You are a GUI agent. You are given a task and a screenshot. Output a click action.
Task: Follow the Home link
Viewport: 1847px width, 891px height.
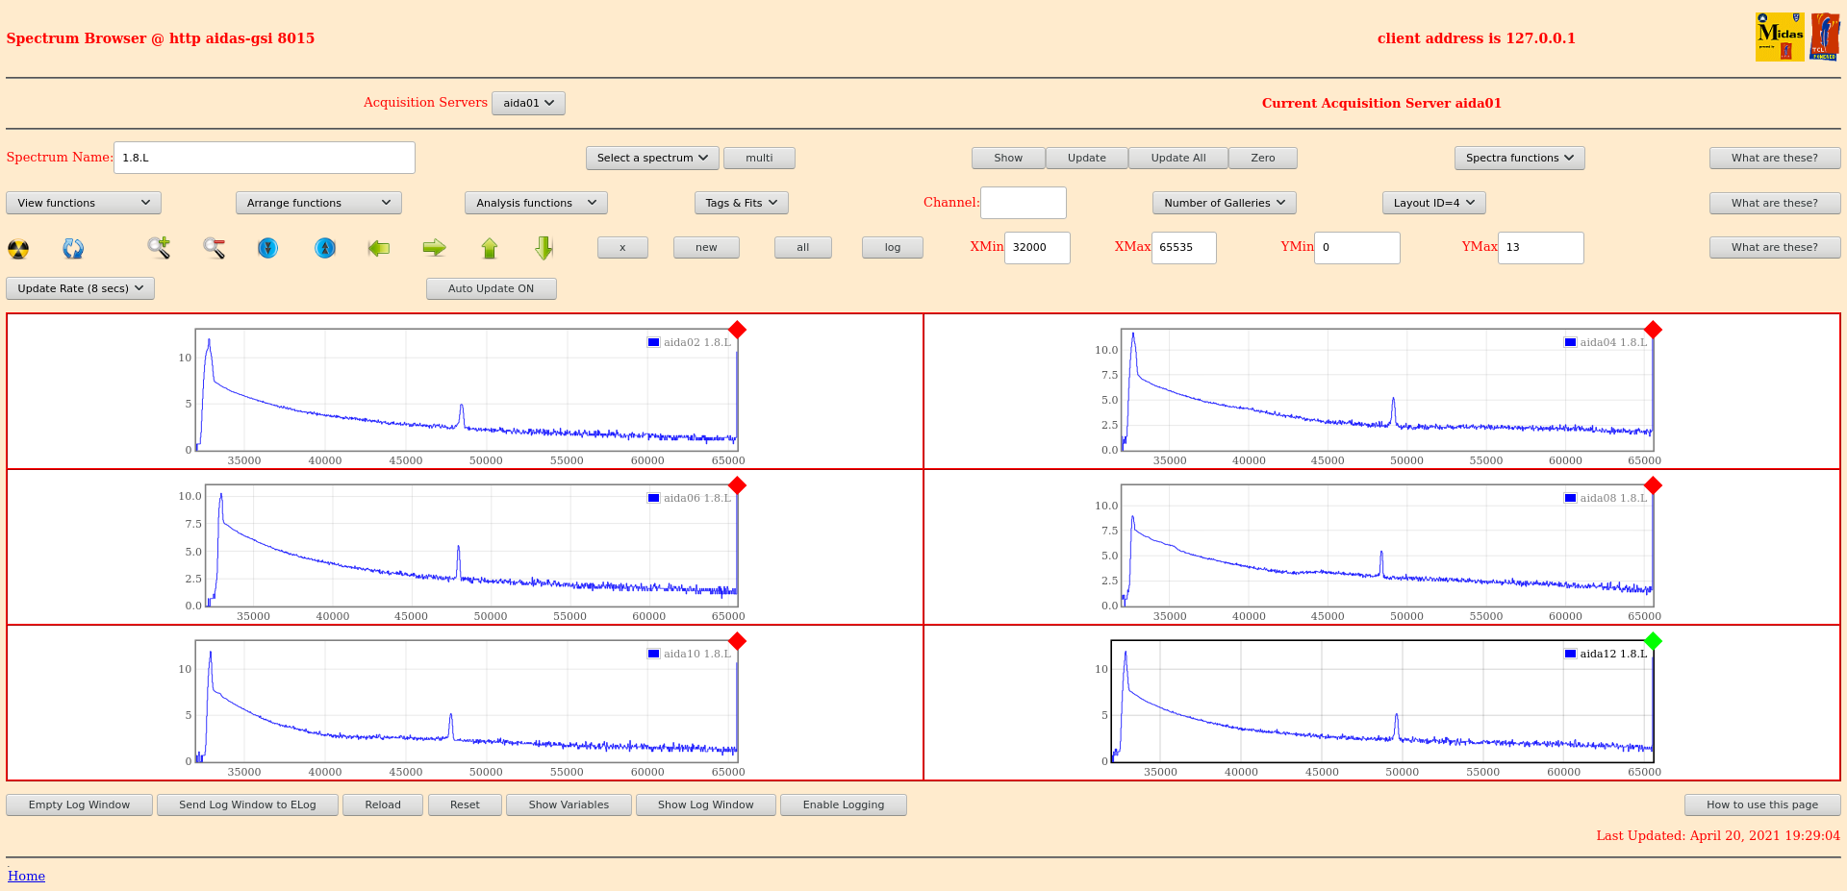click(x=27, y=876)
